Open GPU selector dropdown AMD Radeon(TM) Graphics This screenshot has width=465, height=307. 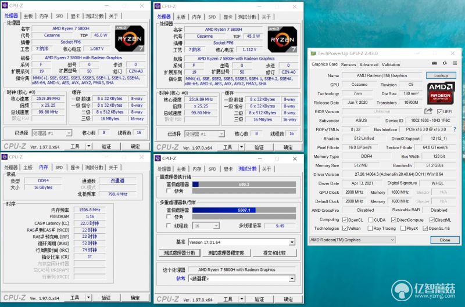(x=352, y=240)
